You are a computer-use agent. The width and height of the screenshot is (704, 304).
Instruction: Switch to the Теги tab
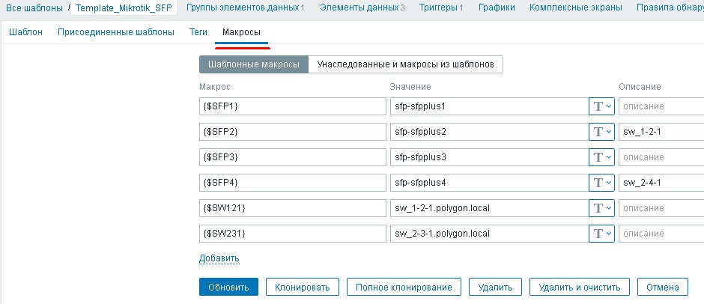click(198, 33)
